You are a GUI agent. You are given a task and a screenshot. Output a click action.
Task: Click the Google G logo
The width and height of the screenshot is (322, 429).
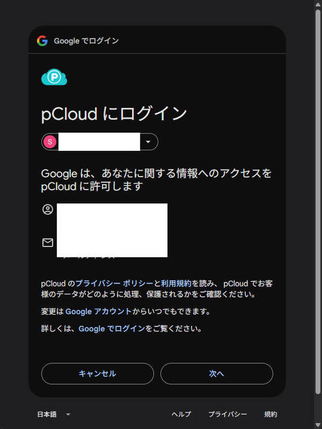(43, 41)
